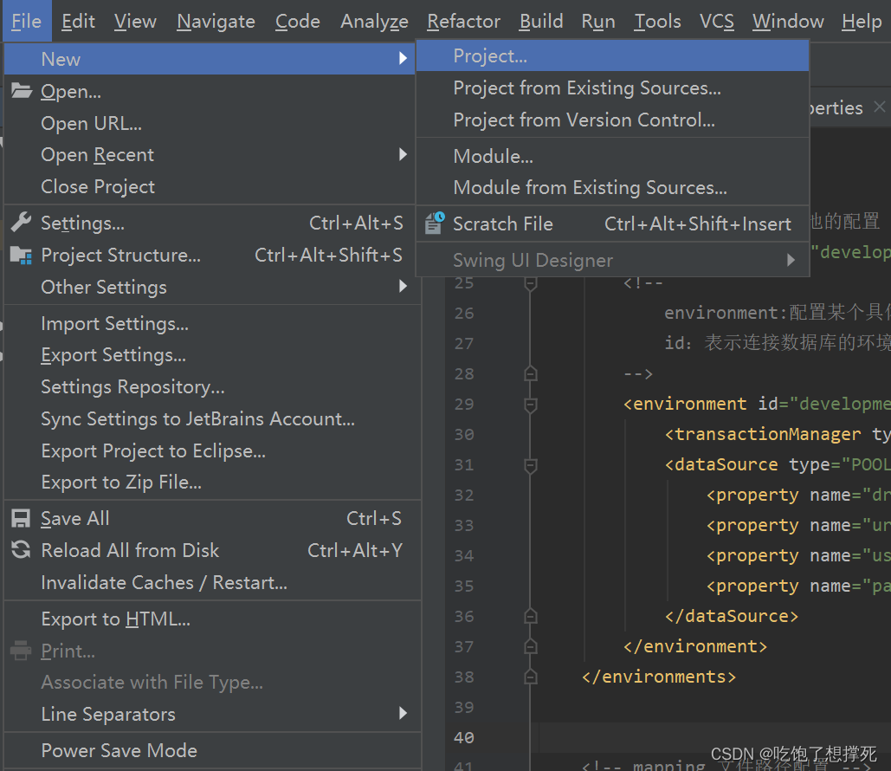Choose Invalidate Caches / Restart...
Screen dimensions: 891x771
212,582
